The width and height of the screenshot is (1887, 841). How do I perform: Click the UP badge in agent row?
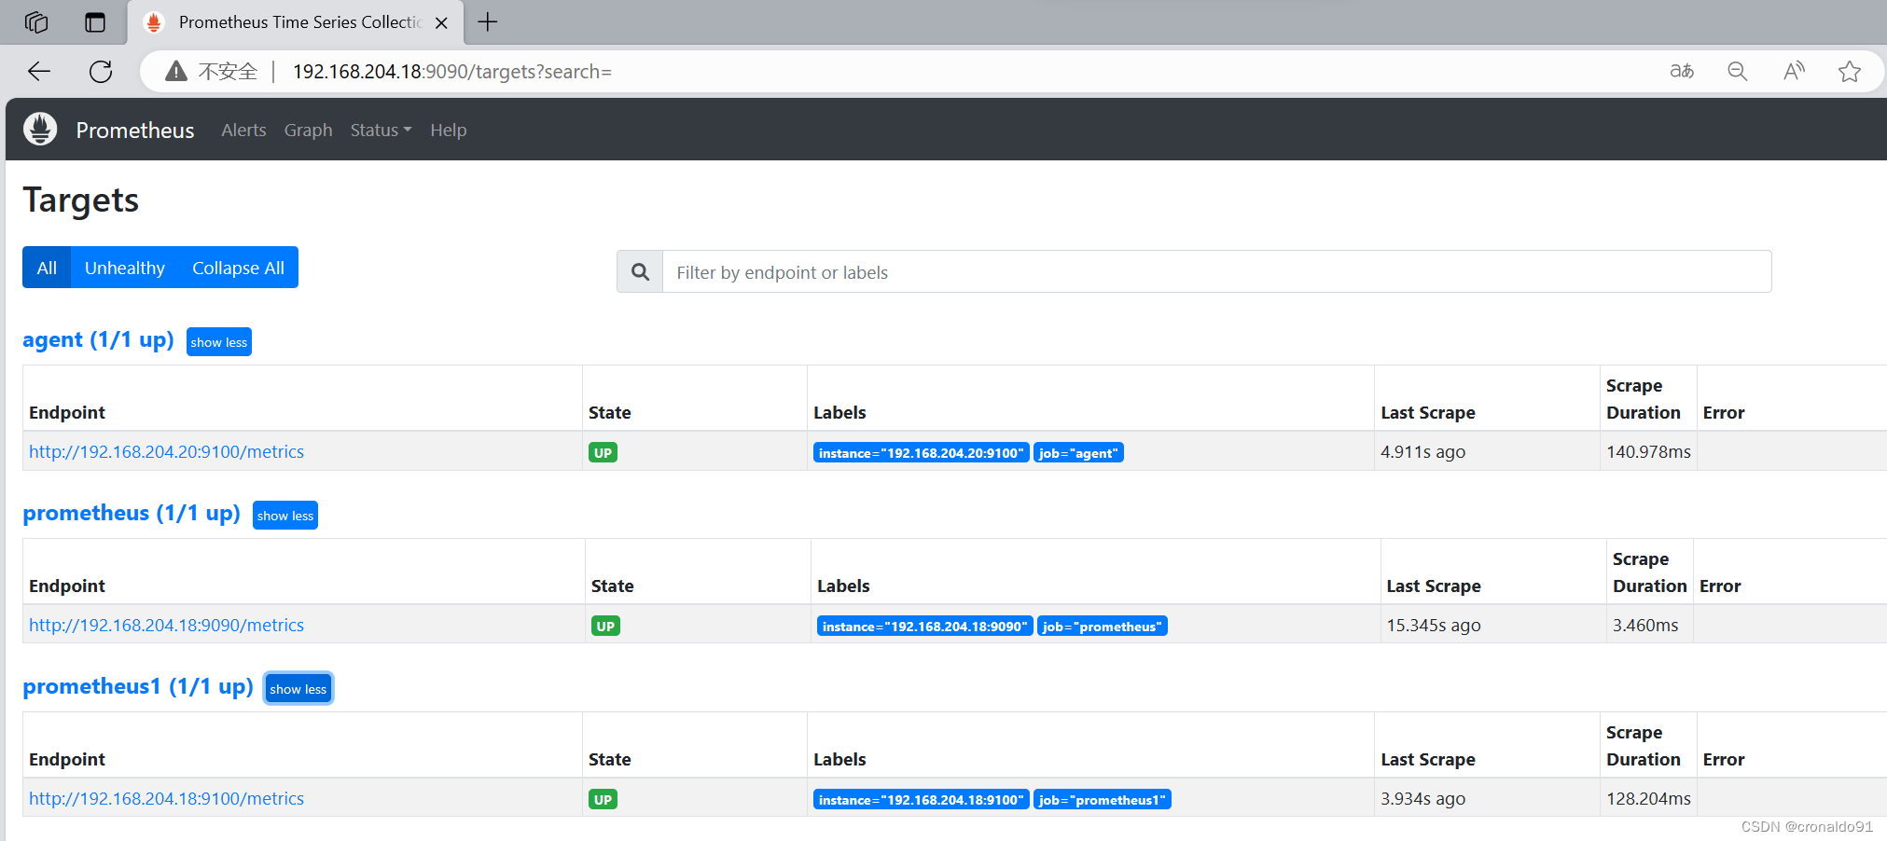click(x=603, y=453)
